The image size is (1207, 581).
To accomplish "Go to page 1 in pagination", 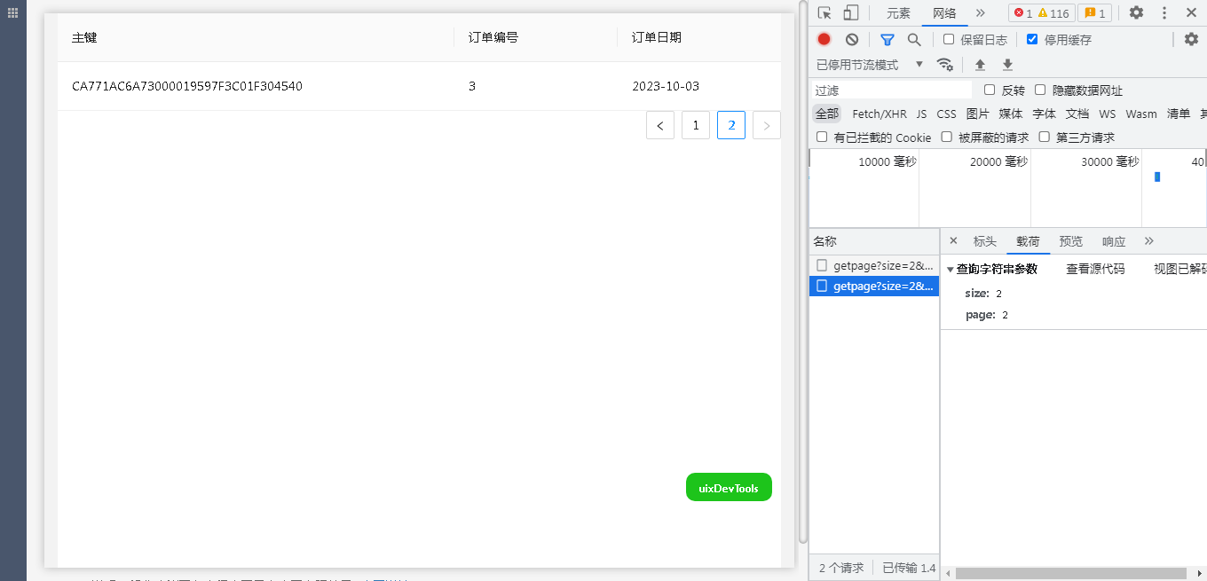I will click(696, 126).
